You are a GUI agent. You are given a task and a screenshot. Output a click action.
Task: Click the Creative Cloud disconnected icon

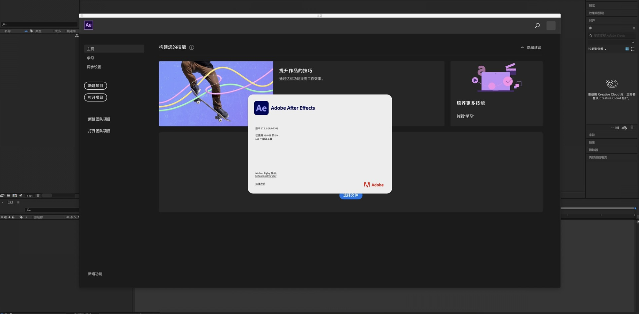coord(612,84)
